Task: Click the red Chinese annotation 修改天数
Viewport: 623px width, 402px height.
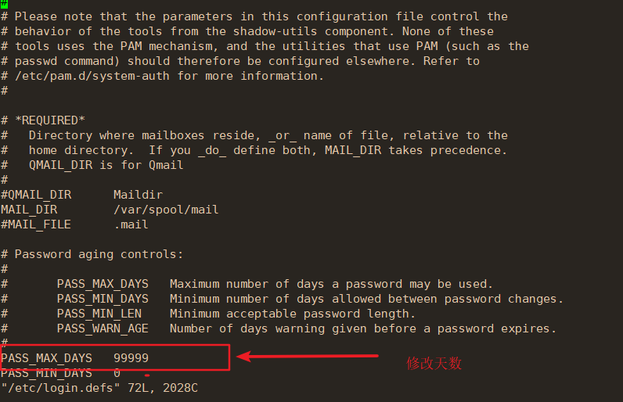Action: click(434, 363)
